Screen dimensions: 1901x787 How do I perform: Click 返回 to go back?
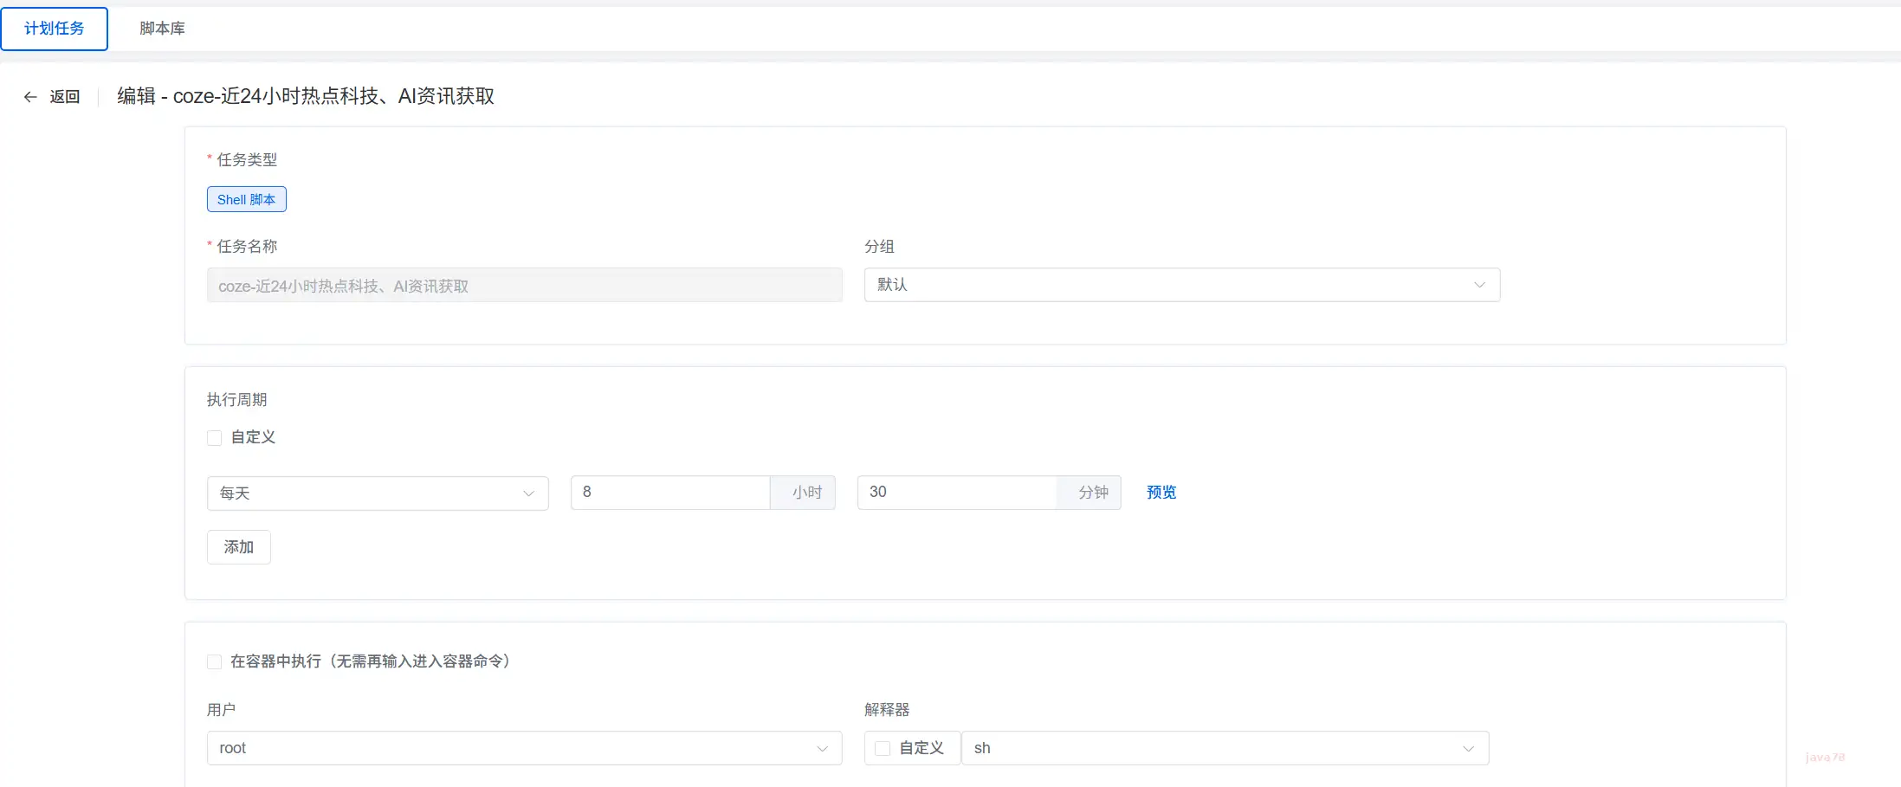pyautogui.click(x=65, y=97)
